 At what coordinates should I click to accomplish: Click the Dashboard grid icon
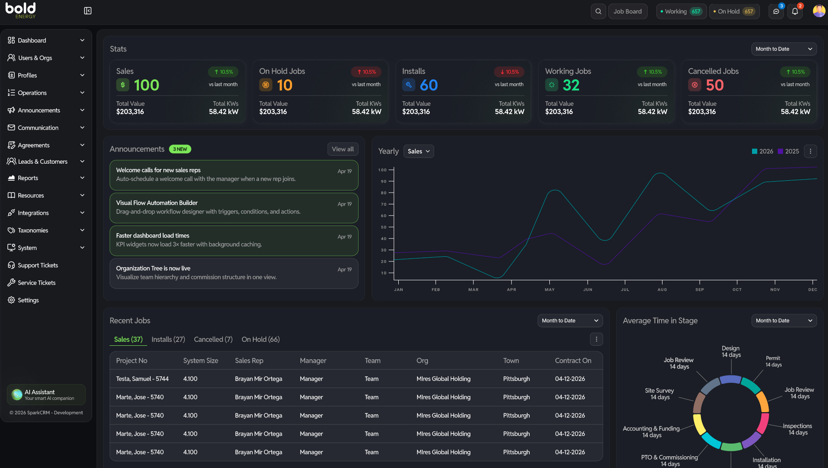[11, 40]
